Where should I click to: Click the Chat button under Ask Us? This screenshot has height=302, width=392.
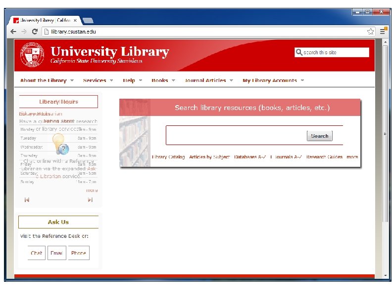(x=37, y=253)
